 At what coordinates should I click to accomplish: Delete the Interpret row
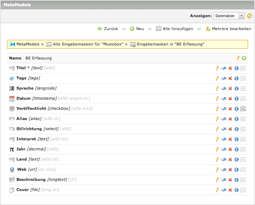coord(230,139)
